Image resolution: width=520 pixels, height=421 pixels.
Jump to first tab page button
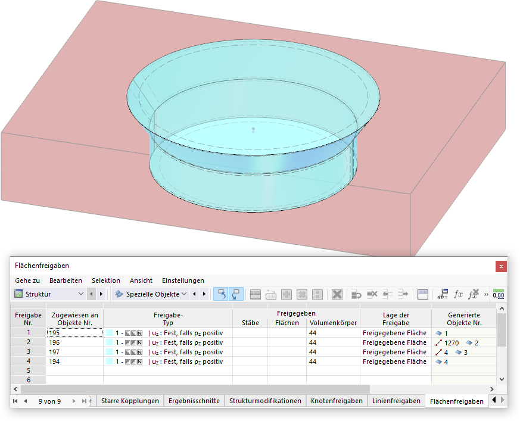pyautogui.click(x=15, y=401)
